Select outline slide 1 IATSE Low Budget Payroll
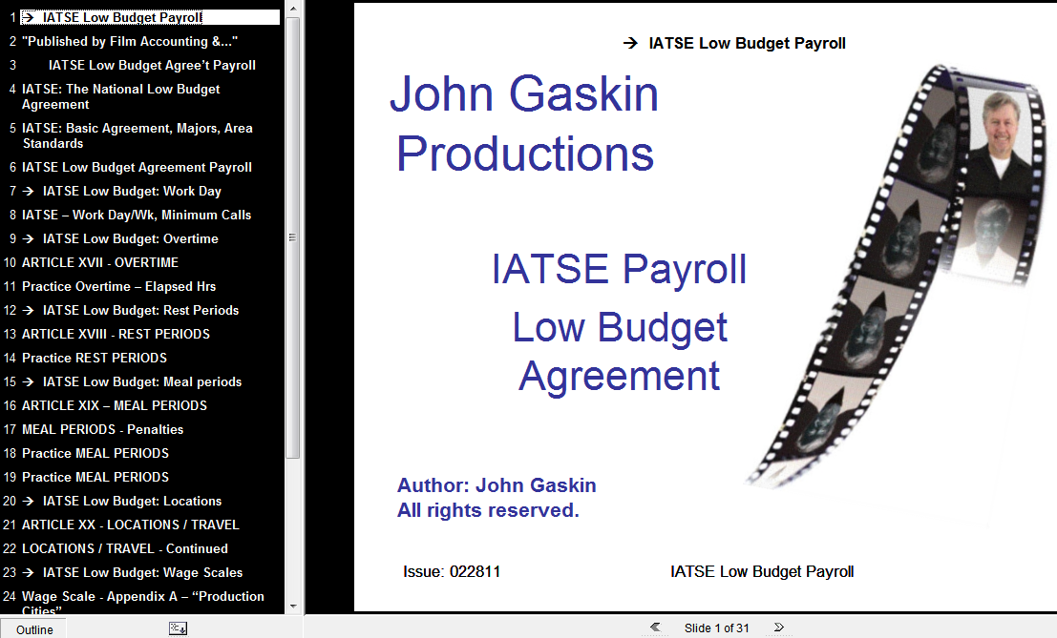1057x638 pixels. pyautogui.click(x=150, y=17)
